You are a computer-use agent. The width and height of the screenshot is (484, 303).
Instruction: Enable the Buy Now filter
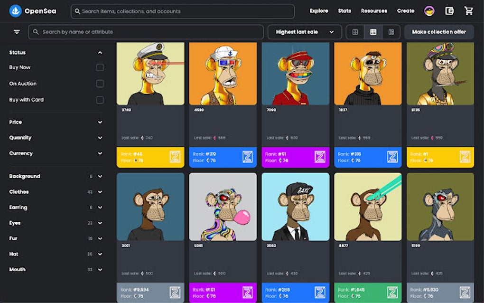pos(100,67)
